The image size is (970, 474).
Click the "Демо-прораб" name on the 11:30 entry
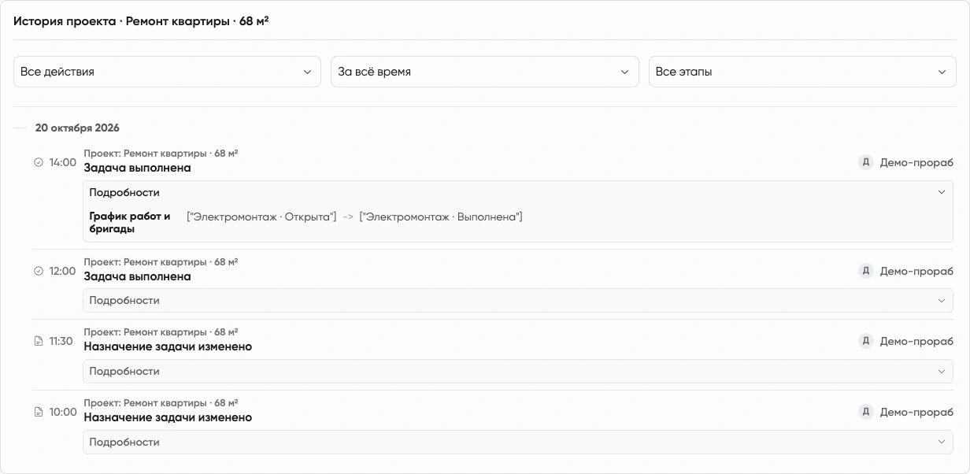[x=916, y=342]
